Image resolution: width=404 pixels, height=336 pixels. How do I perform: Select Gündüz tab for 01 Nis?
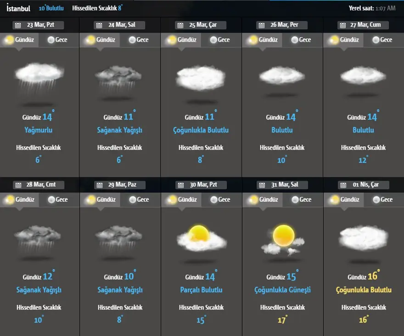tap(344, 199)
